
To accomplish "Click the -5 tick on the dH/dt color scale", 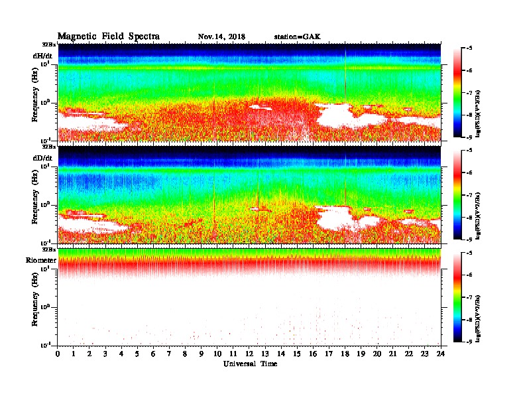I will (469, 48).
